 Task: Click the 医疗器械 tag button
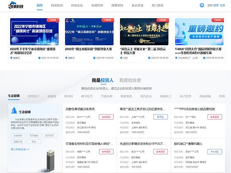pos(34,135)
